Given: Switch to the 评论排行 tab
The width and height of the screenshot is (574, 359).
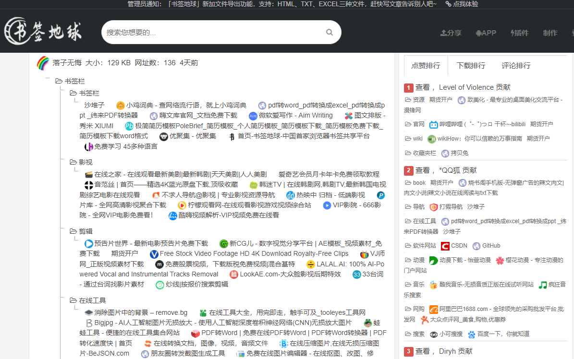Looking at the screenshot, I should pyautogui.click(x=515, y=66).
